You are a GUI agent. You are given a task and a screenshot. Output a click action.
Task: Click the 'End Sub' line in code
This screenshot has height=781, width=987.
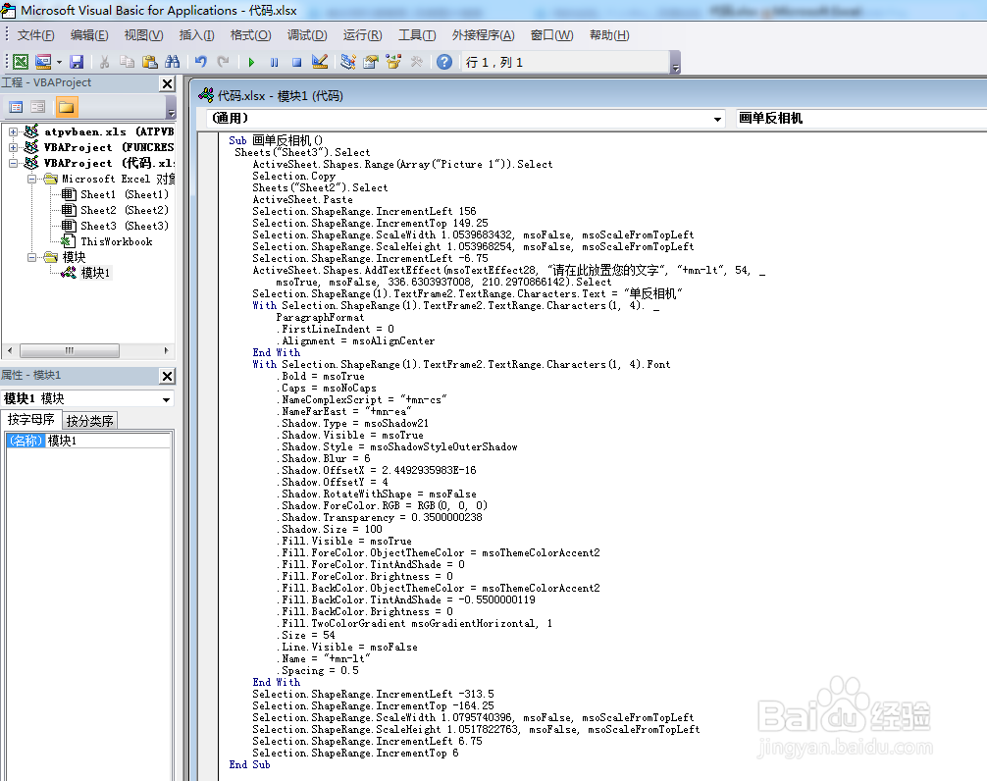249,764
